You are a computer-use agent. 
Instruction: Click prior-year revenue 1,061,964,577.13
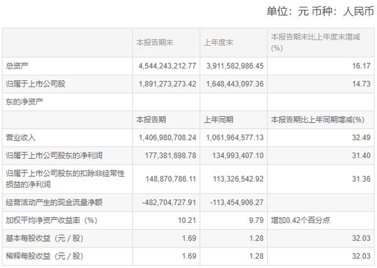[x=232, y=136]
